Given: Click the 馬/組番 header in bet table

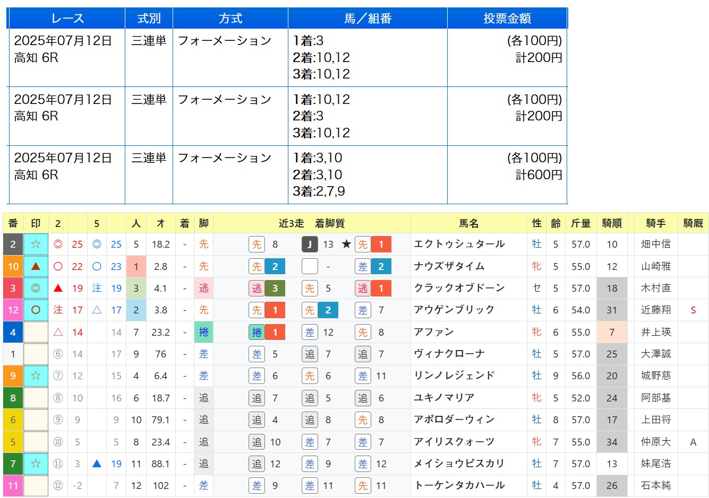Looking at the screenshot, I should (x=368, y=18).
